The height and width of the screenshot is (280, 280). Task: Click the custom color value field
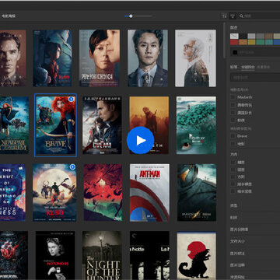pos(255,52)
